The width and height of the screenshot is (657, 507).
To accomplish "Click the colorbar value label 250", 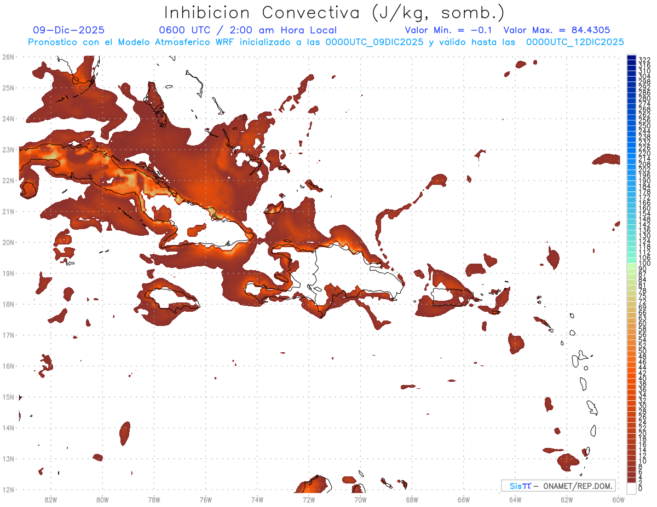I will (x=644, y=126).
